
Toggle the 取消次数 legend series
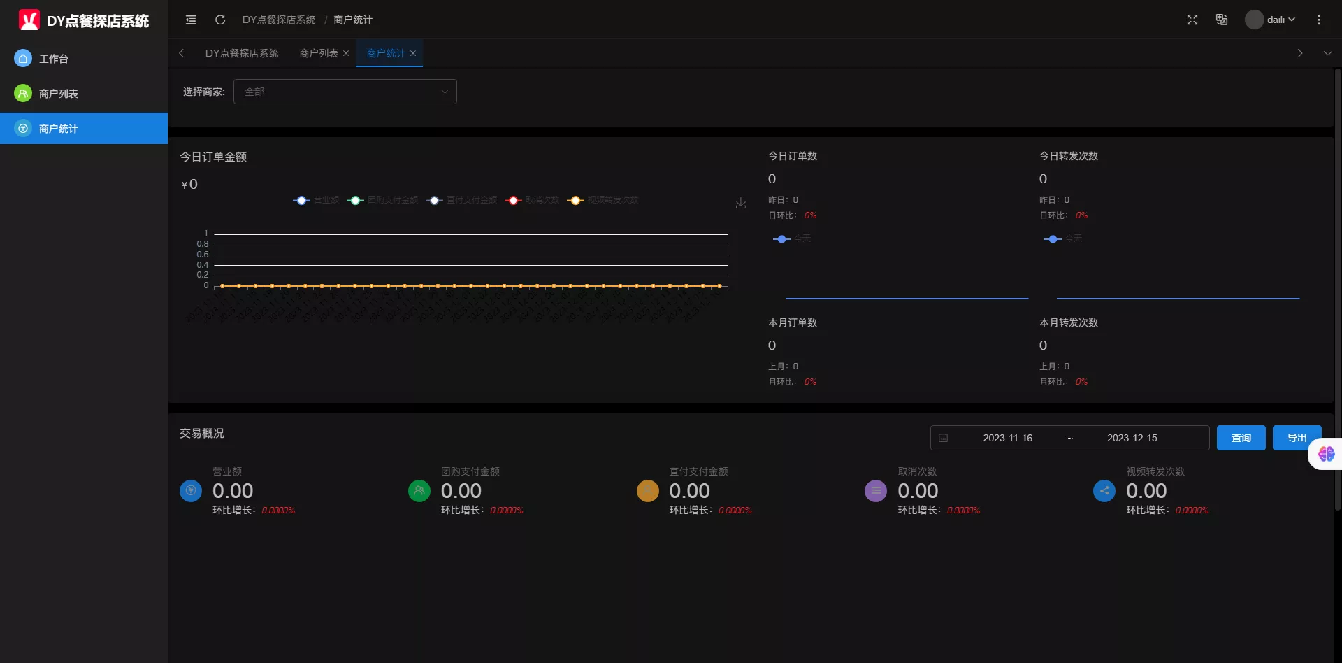[532, 201]
